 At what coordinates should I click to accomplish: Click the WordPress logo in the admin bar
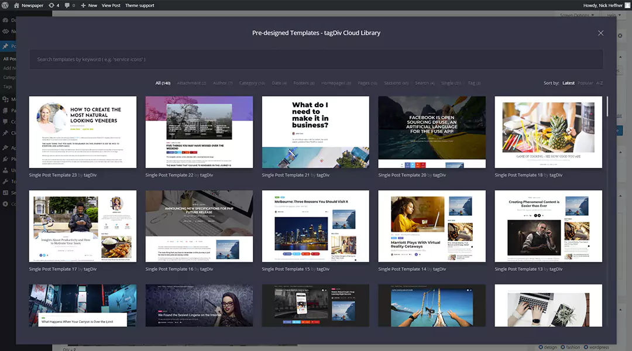pos(5,5)
